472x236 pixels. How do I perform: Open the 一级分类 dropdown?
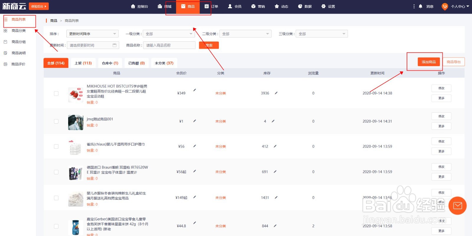coord(169,34)
